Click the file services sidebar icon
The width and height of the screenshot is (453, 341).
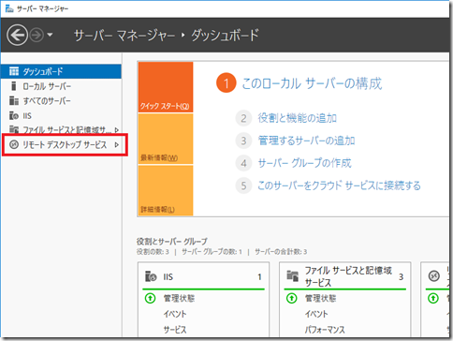click(14, 129)
